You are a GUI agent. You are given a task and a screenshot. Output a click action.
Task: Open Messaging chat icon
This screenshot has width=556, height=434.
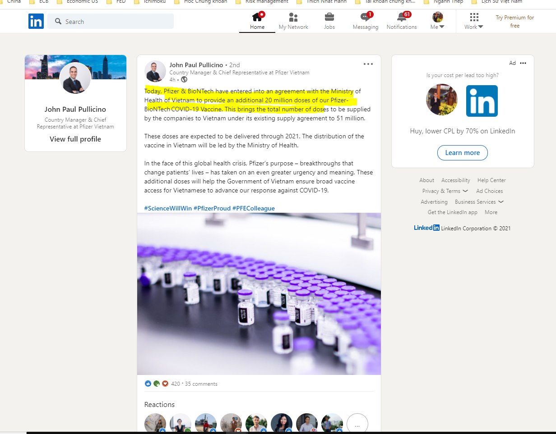[365, 18]
